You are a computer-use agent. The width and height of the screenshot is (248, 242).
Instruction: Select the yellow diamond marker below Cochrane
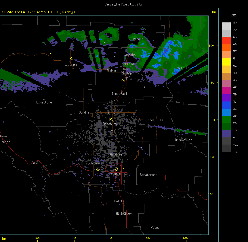pos(98,170)
